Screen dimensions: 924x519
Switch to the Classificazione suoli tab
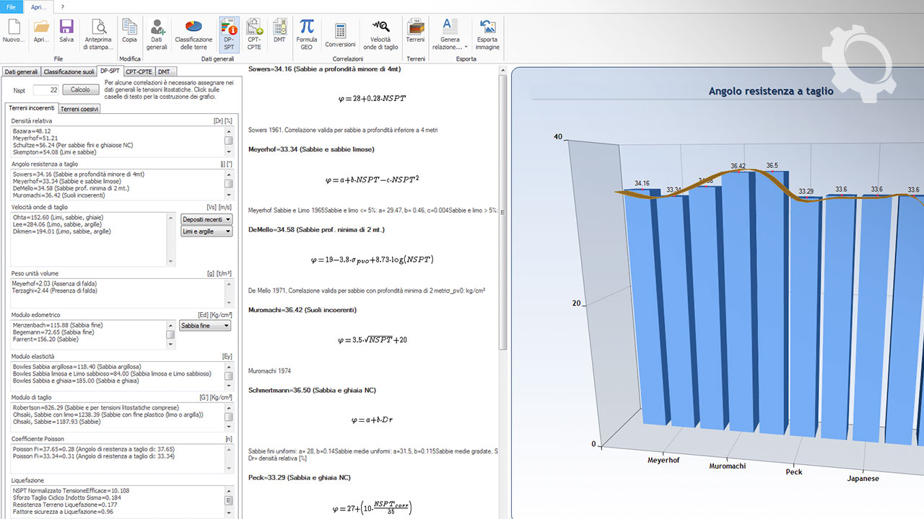tap(69, 72)
